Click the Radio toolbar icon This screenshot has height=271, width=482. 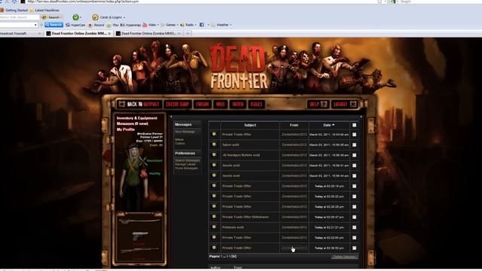[182, 25]
